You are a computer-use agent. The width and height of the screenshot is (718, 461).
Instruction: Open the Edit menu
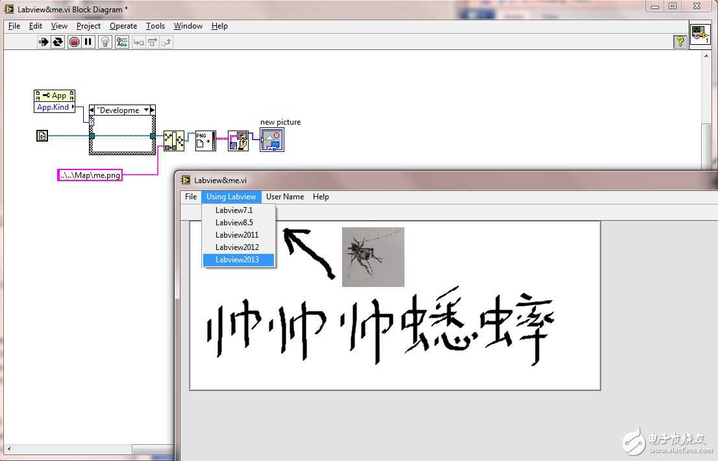tap(35, 26)
